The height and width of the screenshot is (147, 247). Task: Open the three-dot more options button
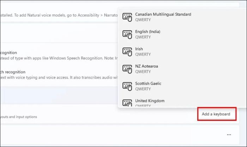coord(229,135)
